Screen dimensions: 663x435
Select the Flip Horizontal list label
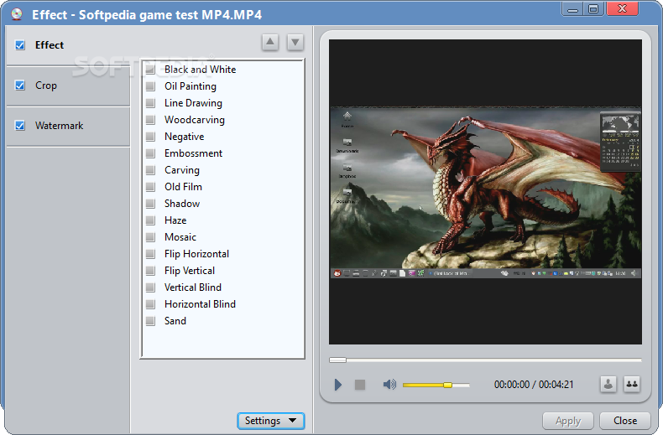(x=196, y=254)
